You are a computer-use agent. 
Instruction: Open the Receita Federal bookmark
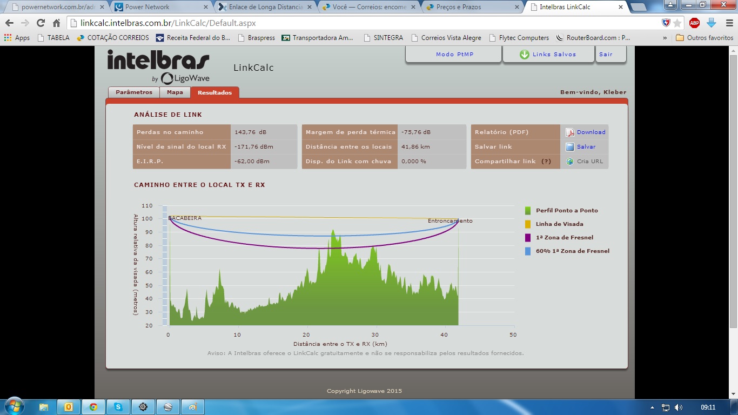(193, 38)
